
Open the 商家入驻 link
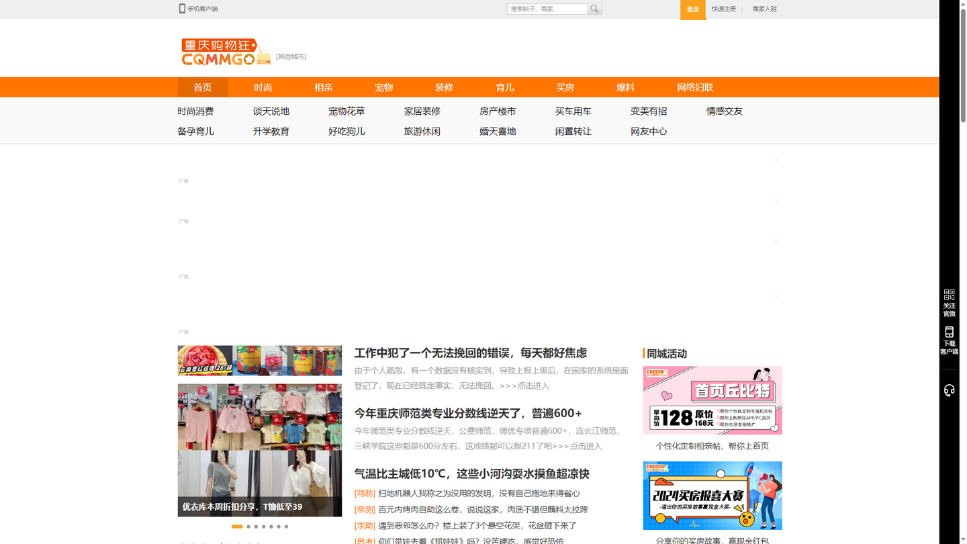(764, 9)
